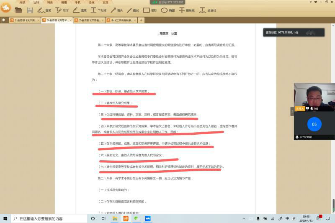Select the 写字 text annotation tool
The height and width of the screenshot is (223, 335).
click(62, 10)
